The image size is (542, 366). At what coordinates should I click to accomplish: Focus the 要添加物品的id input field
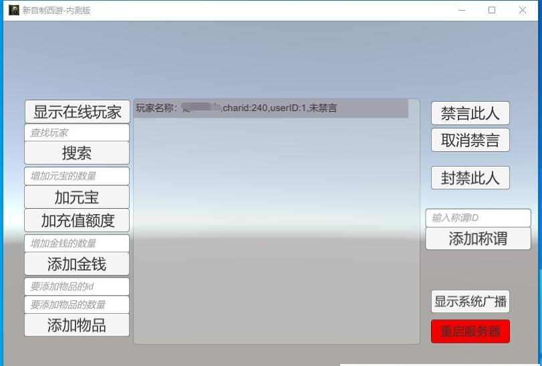pos(77,286)
